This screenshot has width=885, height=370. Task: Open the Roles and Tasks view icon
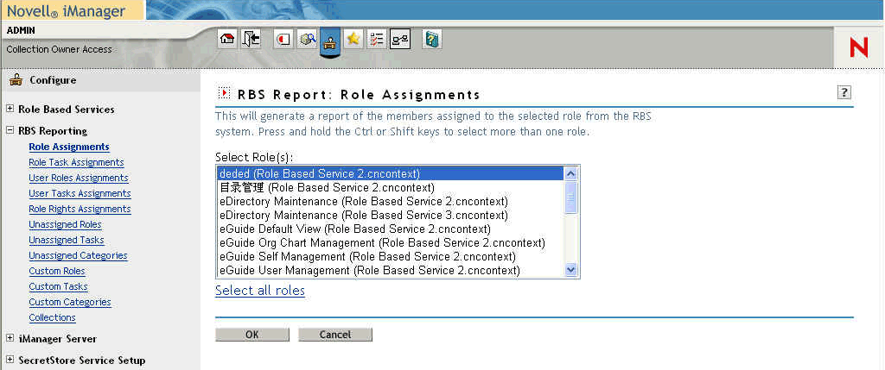283,39
